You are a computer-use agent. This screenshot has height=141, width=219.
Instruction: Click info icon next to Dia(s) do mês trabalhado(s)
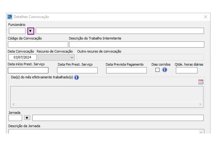(x=76, y=77)
